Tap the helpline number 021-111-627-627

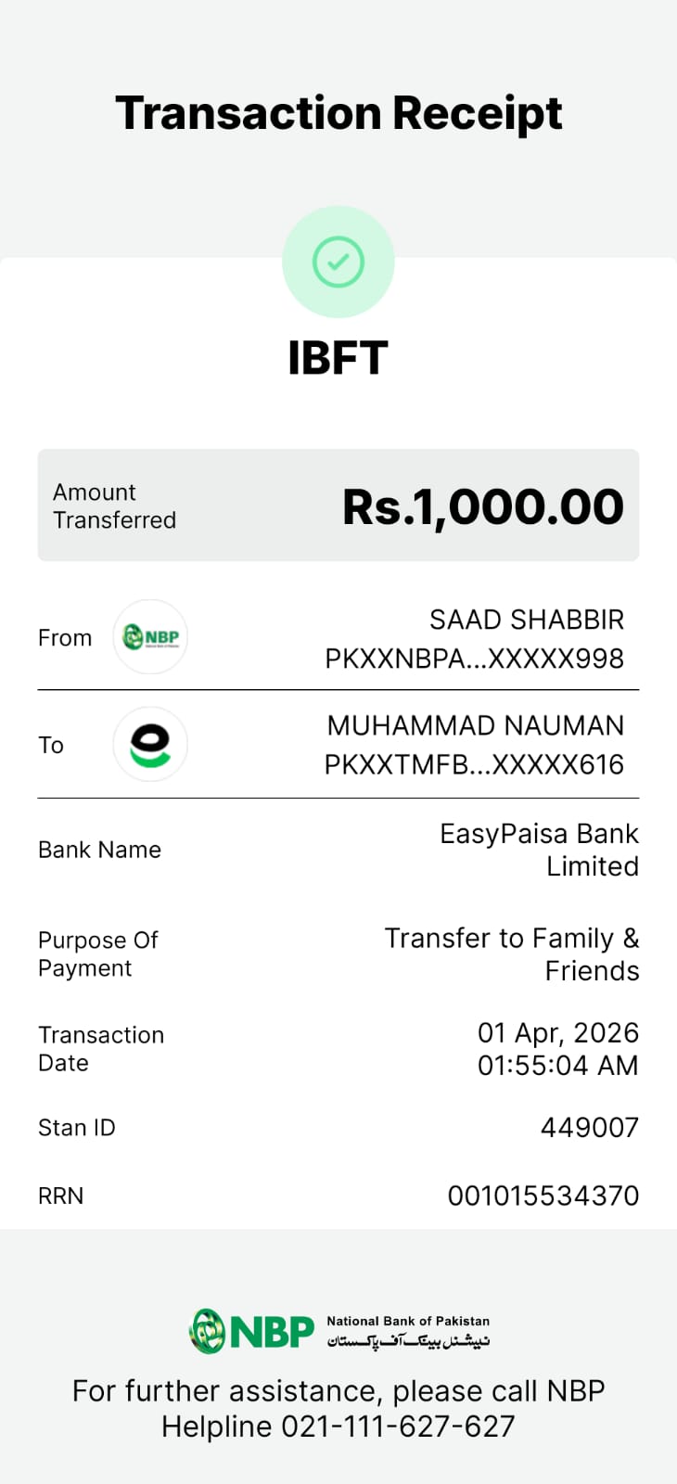(398, 1426)
